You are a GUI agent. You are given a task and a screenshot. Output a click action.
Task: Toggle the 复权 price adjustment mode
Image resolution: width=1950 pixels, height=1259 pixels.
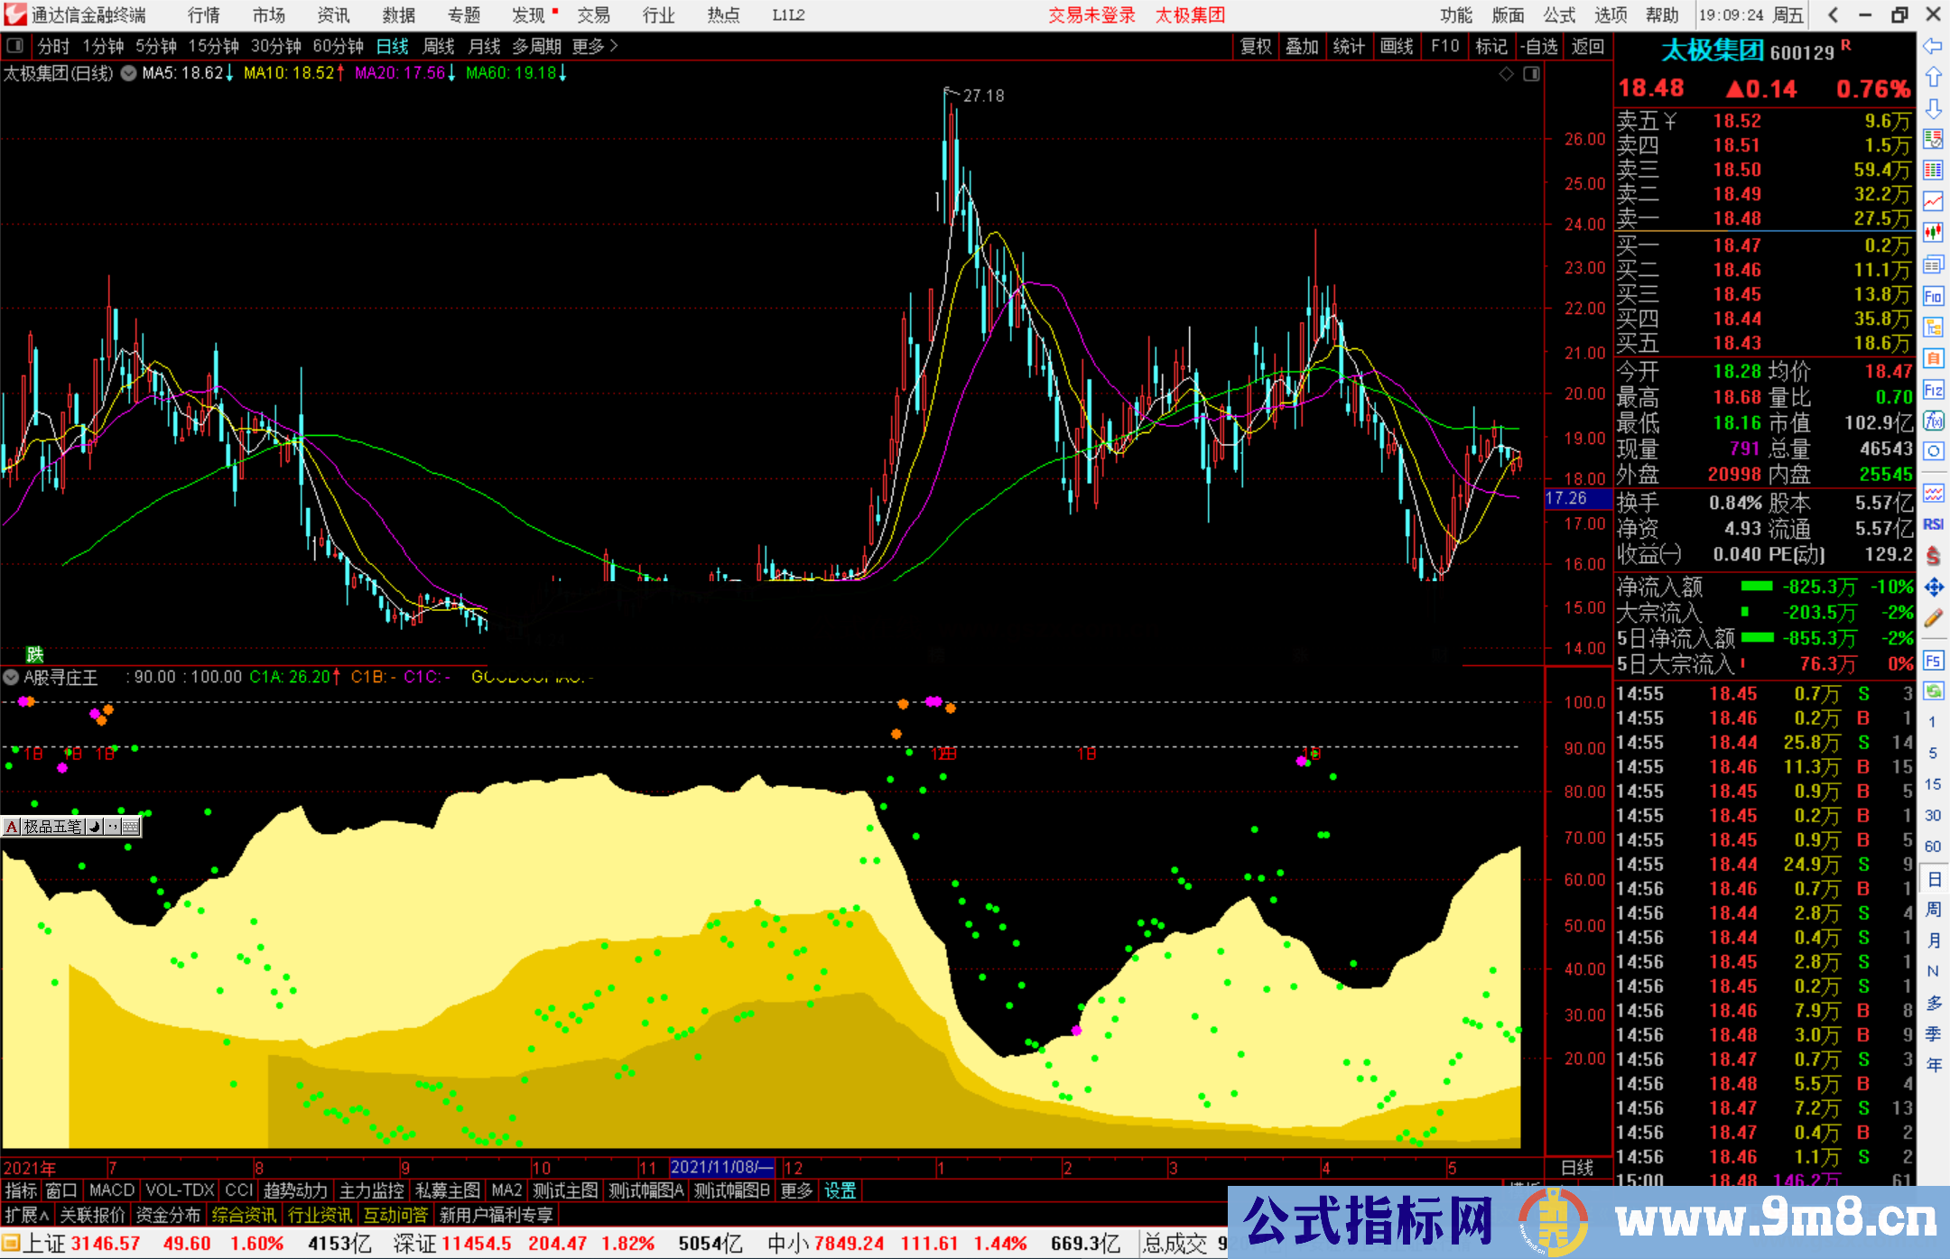[x=1256, y=47]
